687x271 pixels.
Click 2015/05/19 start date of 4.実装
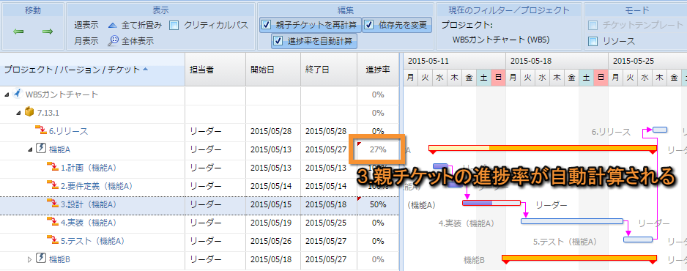point(271,223)
